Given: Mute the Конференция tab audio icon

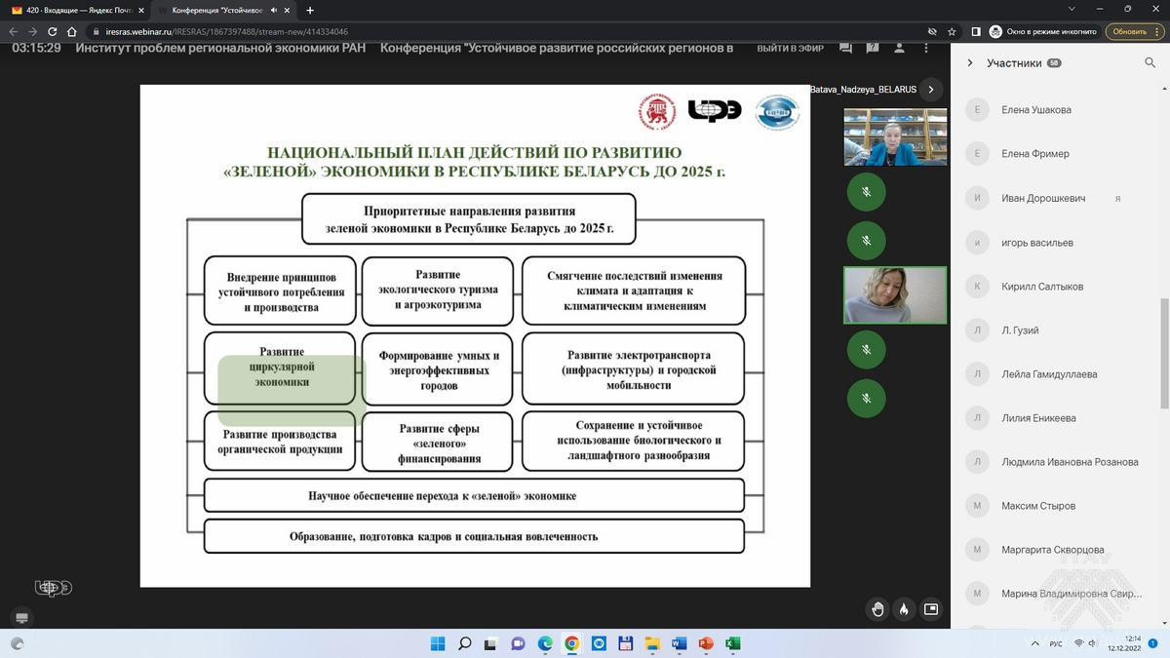Looking at the screenshot, I should pos(273,10).
